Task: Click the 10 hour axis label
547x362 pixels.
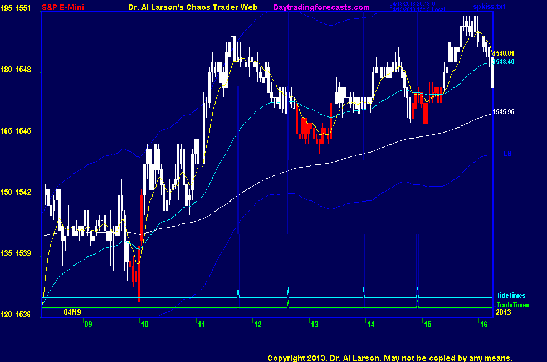Action: point(144,325)
